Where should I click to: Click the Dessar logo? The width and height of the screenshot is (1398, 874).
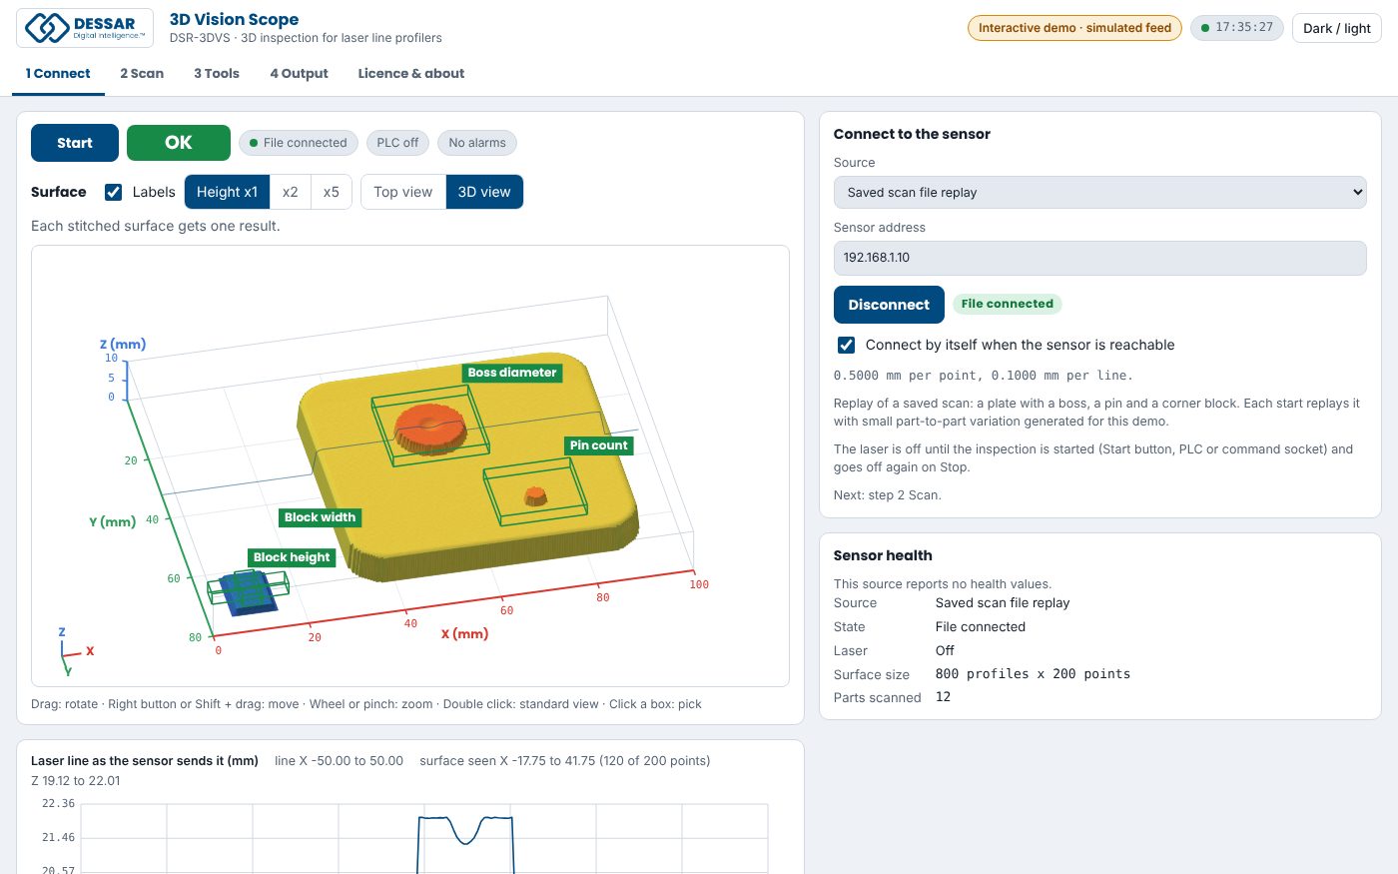tap(85, 28)
